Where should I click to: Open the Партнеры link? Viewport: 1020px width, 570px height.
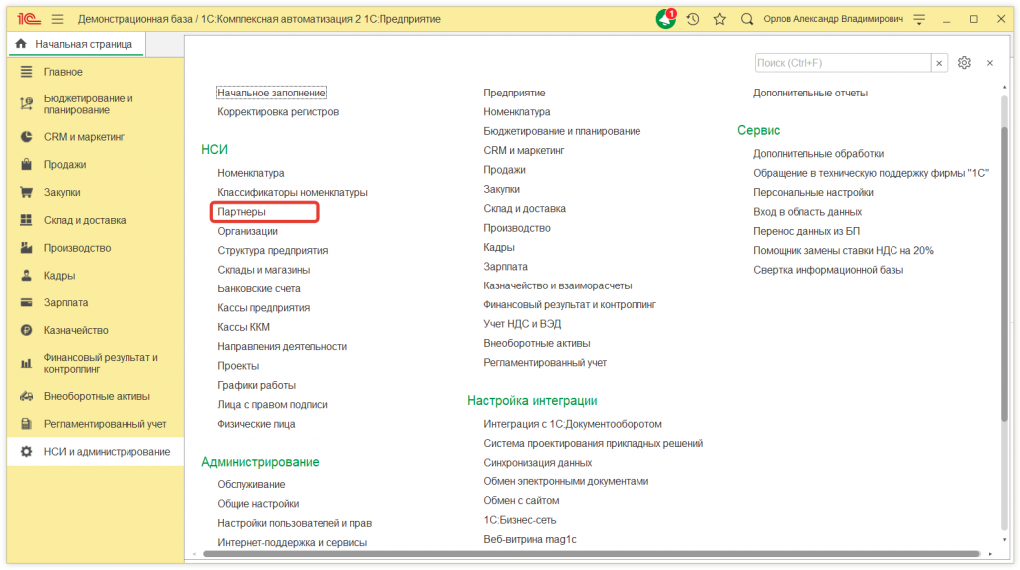click(x=242, y=212)
